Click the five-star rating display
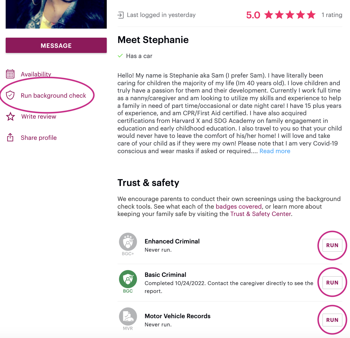The image size is (350, 338). [x=290, y=15]
